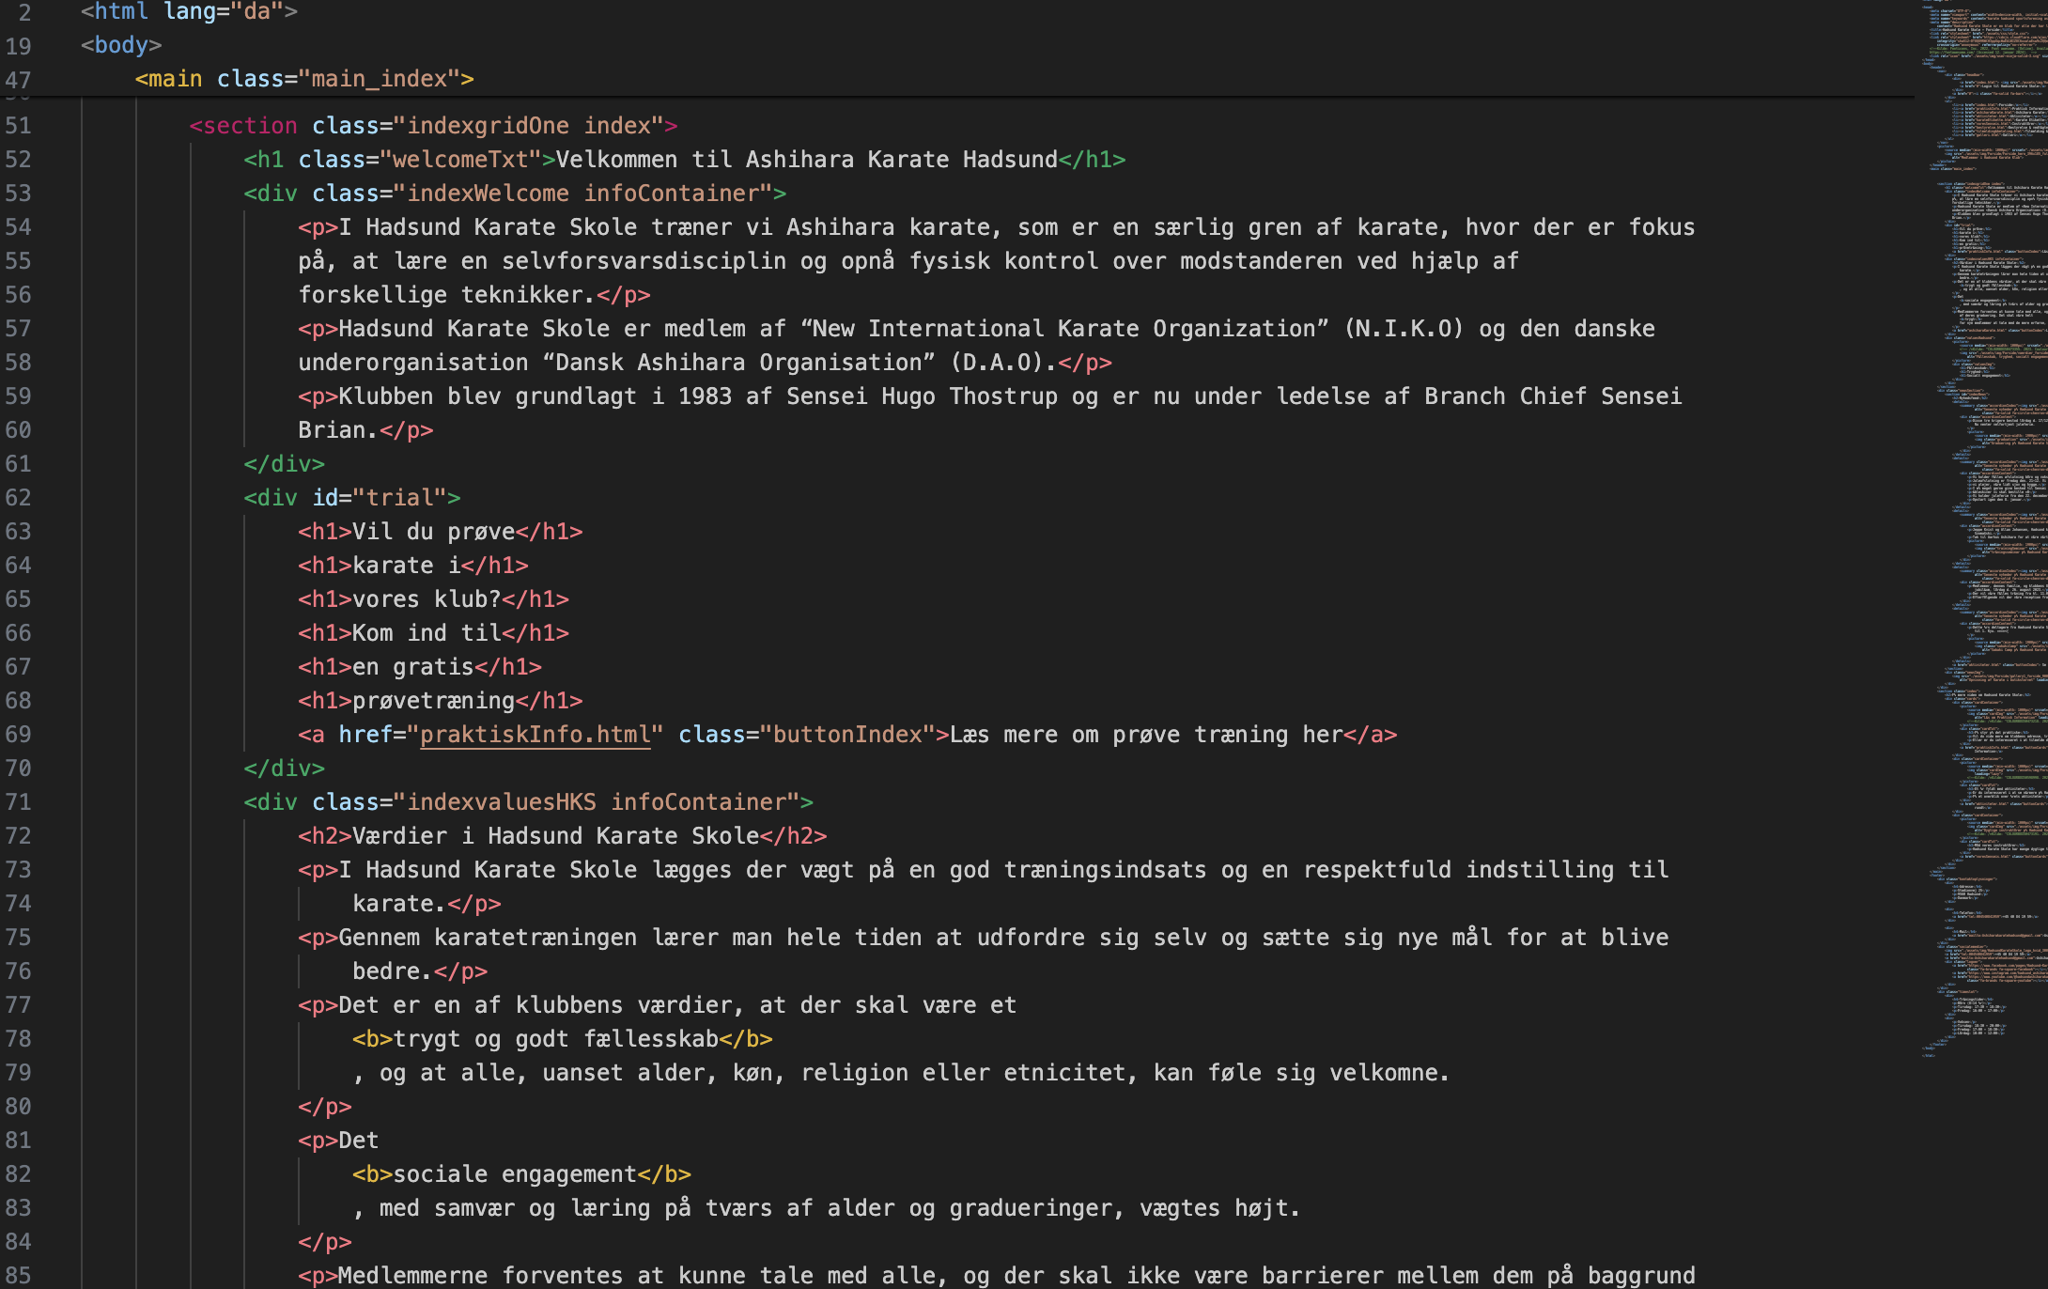
Task: Click text "New International Karate Organization"
Action: tap(1064, 329)
